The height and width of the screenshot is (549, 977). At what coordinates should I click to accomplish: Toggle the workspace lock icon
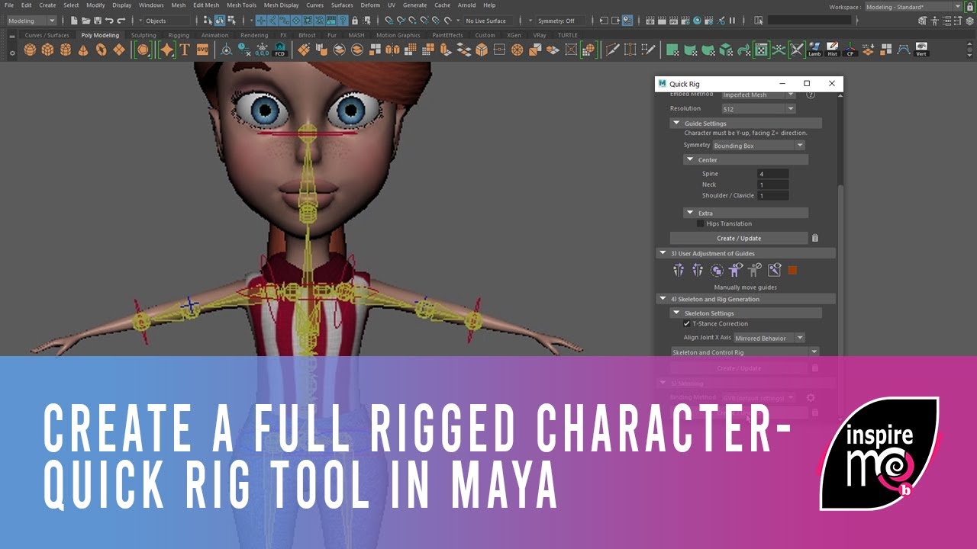point(970,6)
